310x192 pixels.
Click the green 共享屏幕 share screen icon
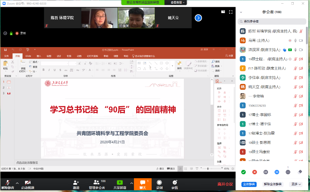pyautogui.click(x=119, y=183)
